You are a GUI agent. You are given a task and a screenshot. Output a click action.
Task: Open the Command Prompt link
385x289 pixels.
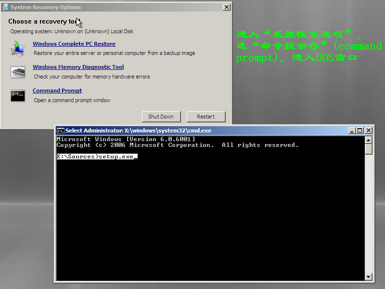57,91
